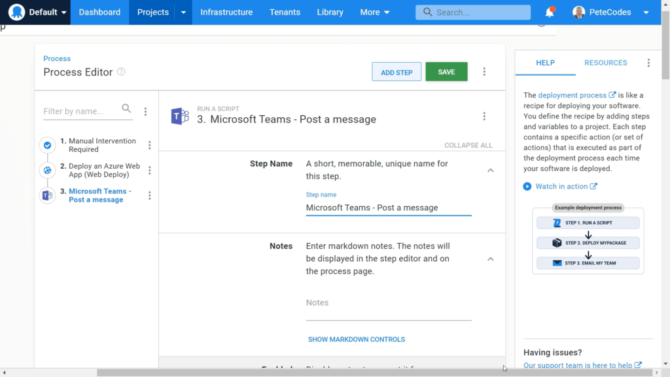670x377 pixels.
Task: Select Deploy an Azure Web App step
Action: tap(104, 170)
